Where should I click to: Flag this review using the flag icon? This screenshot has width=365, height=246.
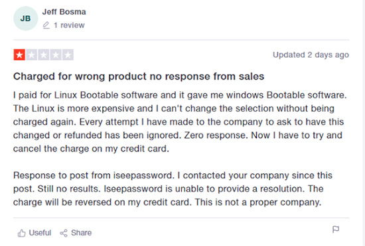[336, 229]
